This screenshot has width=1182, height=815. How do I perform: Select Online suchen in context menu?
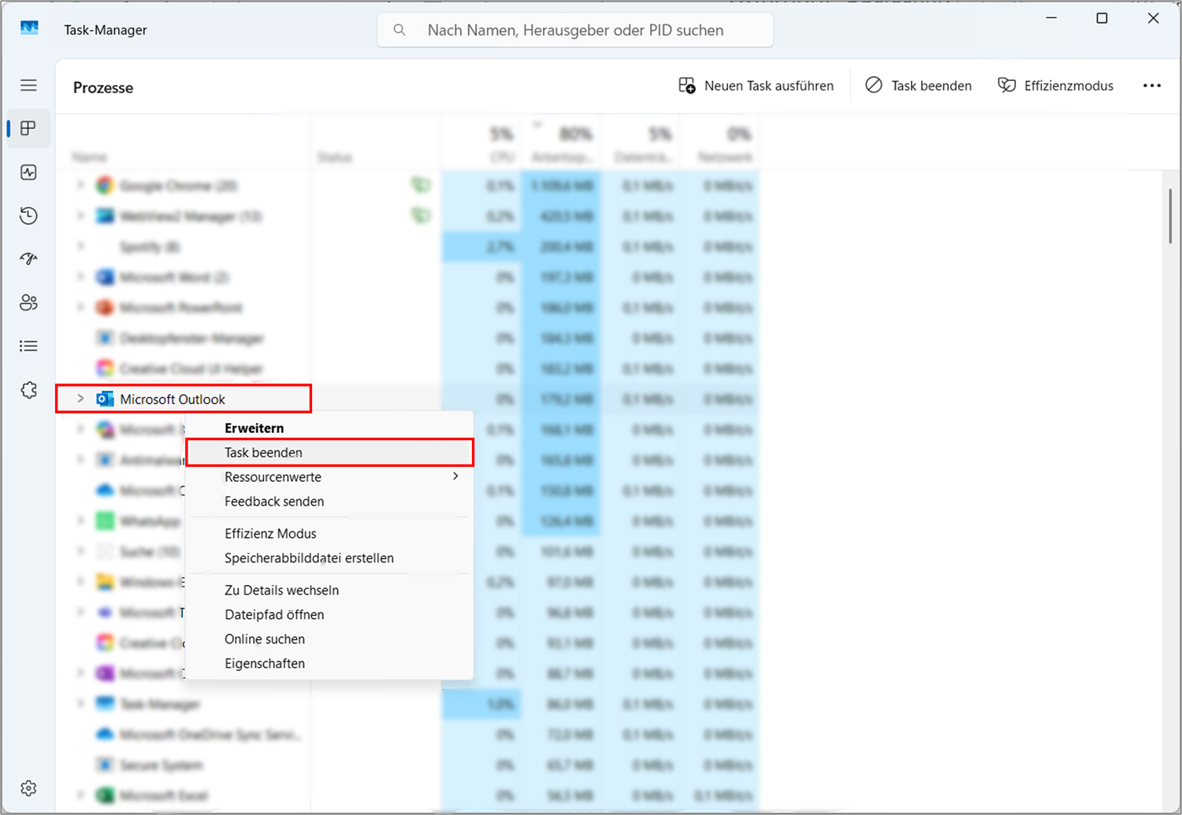[x=265, y=639]
